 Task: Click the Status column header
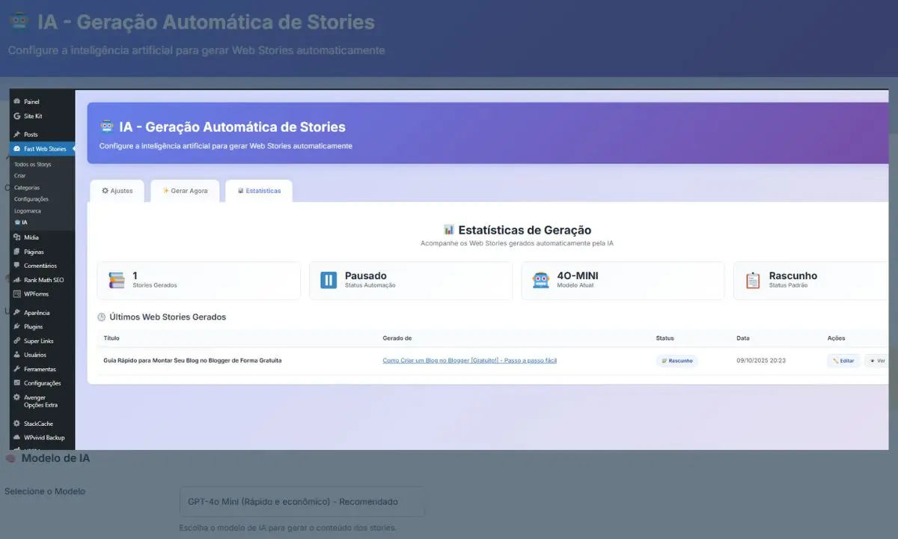tap(665, 338)
